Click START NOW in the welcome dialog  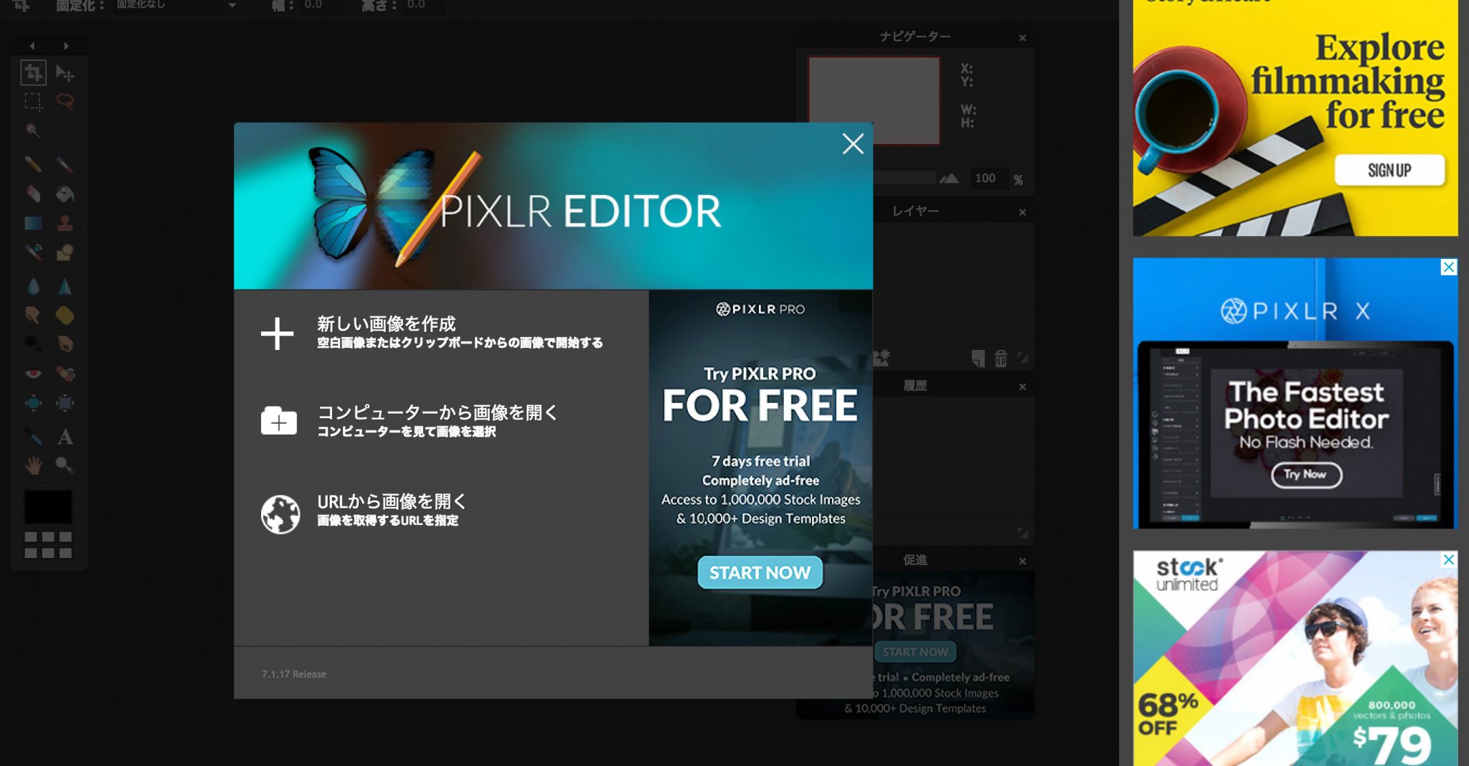[760, 572]
